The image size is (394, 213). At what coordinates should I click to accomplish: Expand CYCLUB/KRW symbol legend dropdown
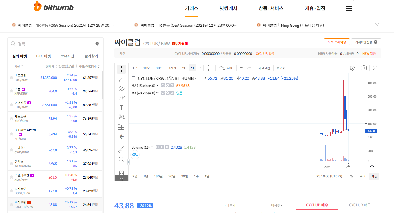196,78
